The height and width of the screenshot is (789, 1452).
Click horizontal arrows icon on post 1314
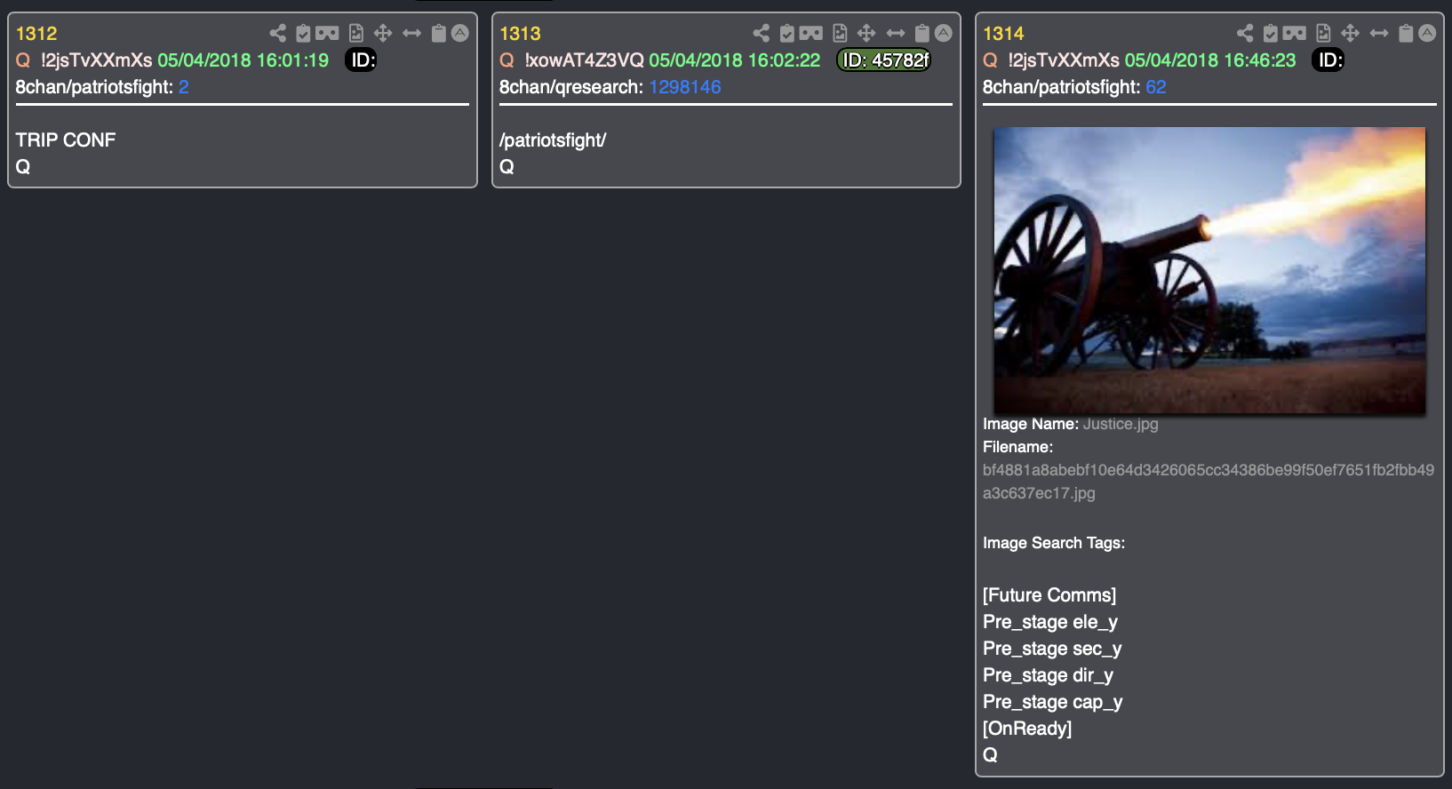point(1379,33)
